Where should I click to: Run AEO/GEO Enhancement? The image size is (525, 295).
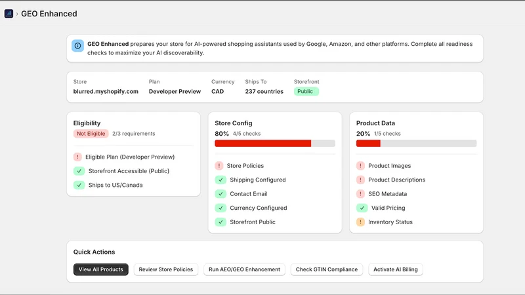click(x=244, y=269)
